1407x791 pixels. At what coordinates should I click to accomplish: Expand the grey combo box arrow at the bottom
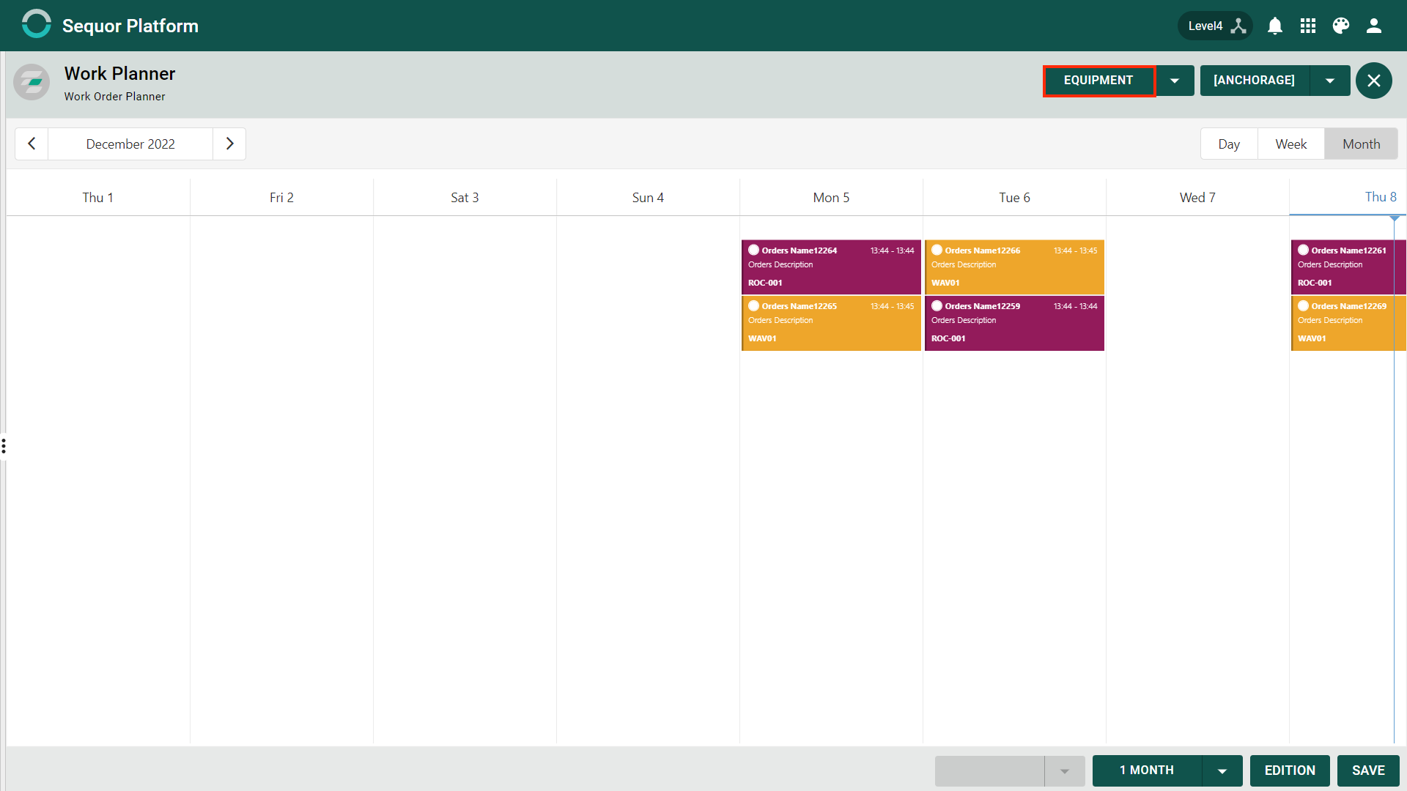(1065, 770)
